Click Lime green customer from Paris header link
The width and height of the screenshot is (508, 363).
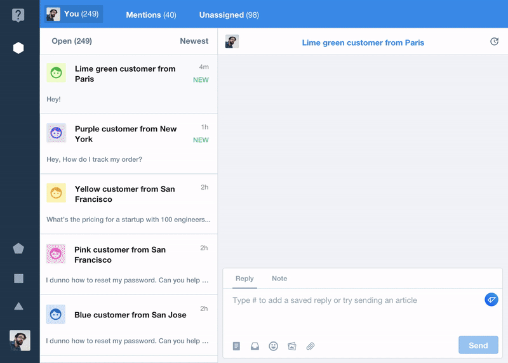pos(363,43)
